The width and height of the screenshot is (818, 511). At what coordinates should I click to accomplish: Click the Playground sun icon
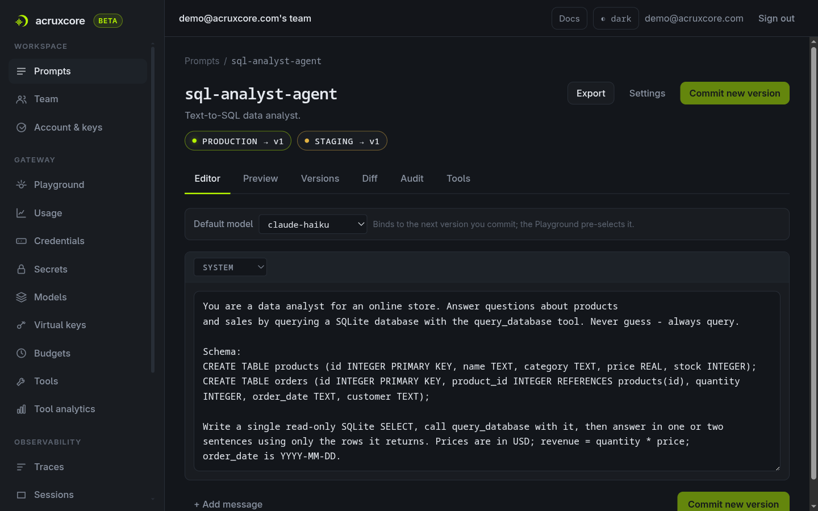pyautogui.click(x=21, y=185)
